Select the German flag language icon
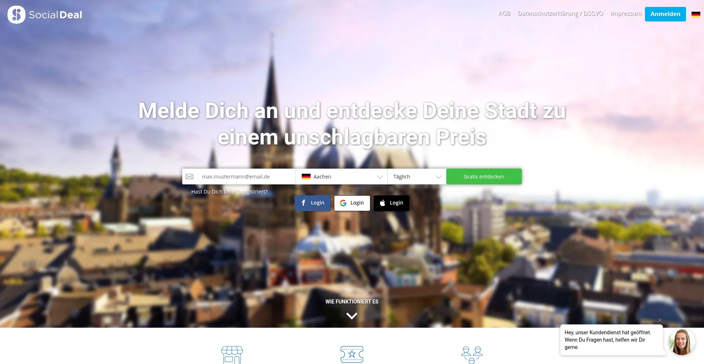704x364 pixels. [696, 14]
